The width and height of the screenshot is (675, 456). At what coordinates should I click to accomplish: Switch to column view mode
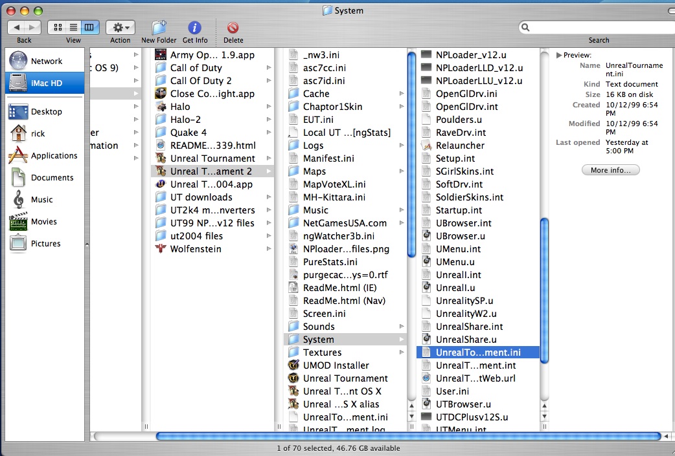click(x=89, y=28)
